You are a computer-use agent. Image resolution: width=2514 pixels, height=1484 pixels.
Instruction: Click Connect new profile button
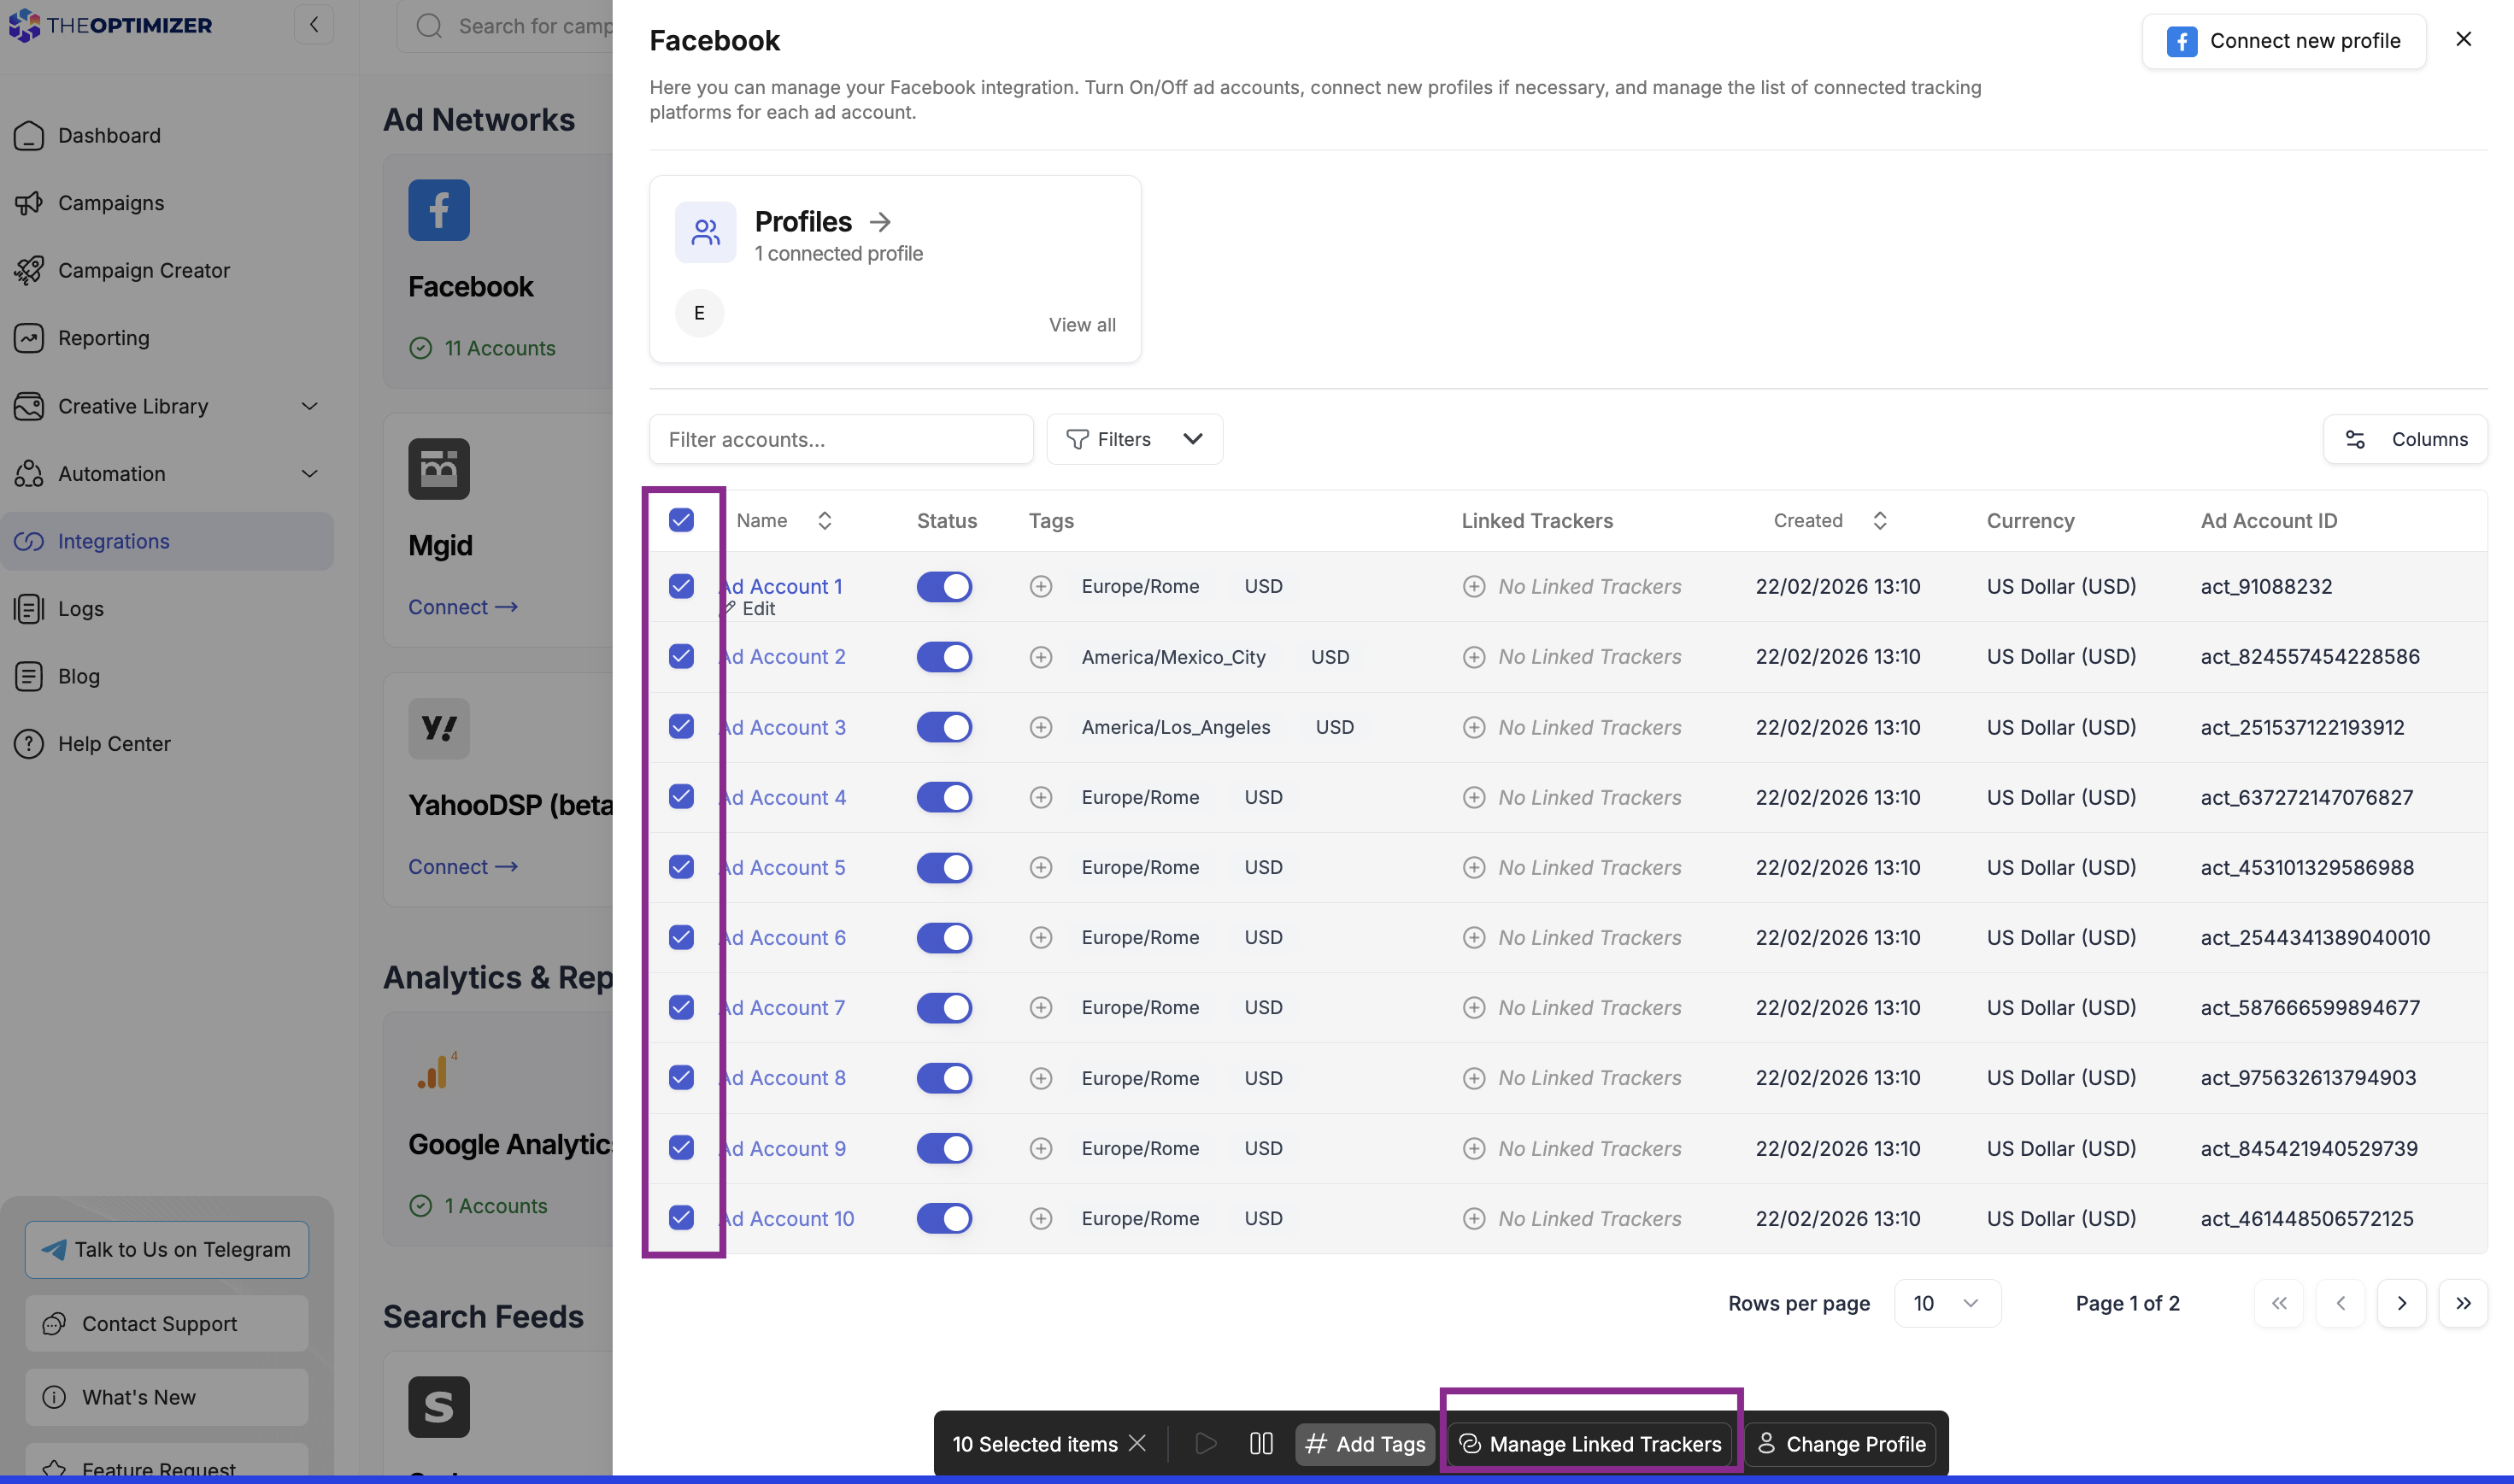[x=2283, y=41]
